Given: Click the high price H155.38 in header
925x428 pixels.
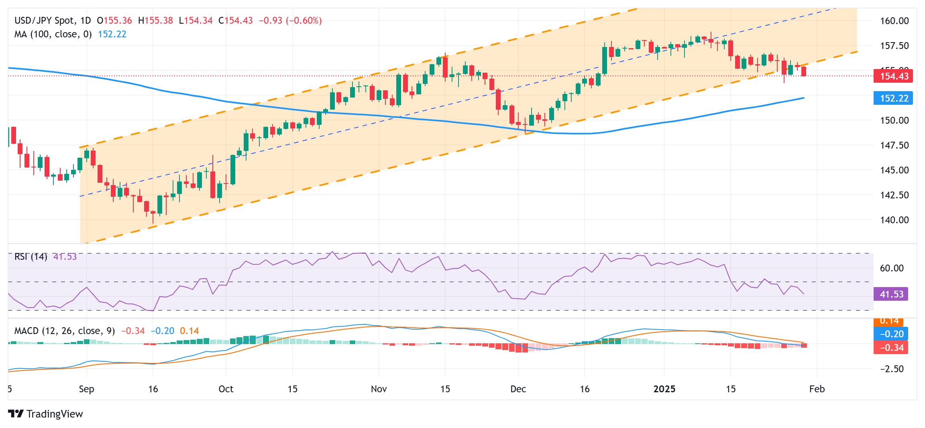Looking at the screenshot, I should [155, 20].
